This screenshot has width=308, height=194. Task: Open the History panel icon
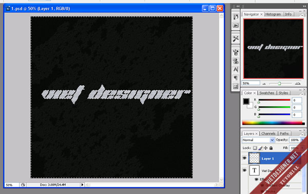[236, 17]
